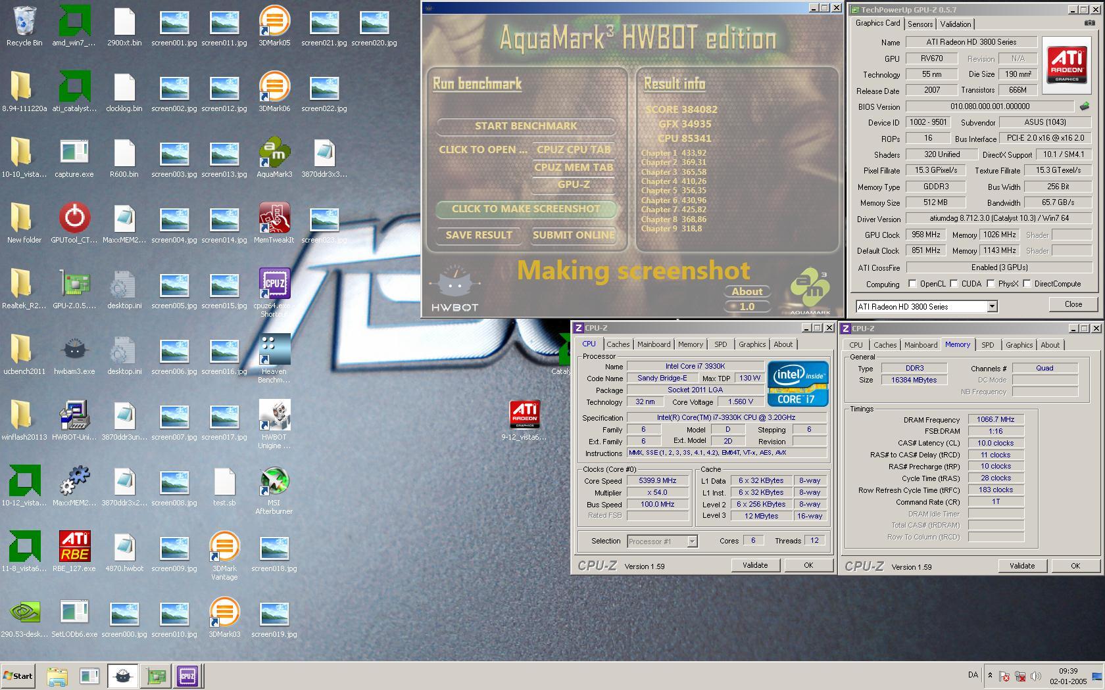The width and height of the screenshot is (1105, 690).
Task: Click CLICK TO MAKE SCREENSHOT button
Action: pyautogui.click(x=526, y=209)
